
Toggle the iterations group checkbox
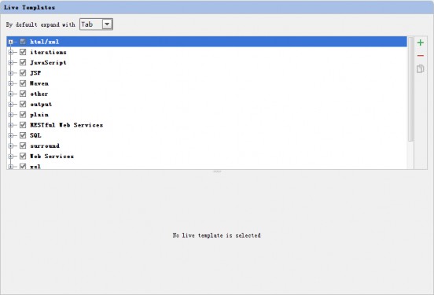click(x=23, y=52)
